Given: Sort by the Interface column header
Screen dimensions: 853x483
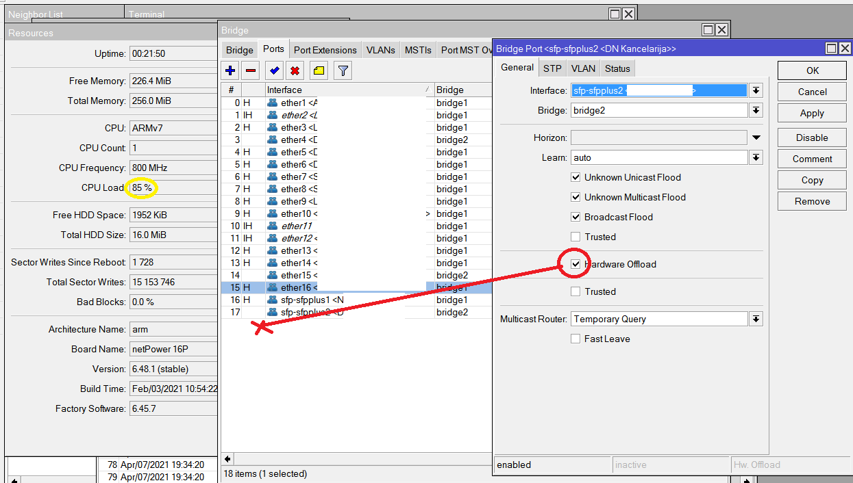Looking at the screenshot, I should 349,90.
